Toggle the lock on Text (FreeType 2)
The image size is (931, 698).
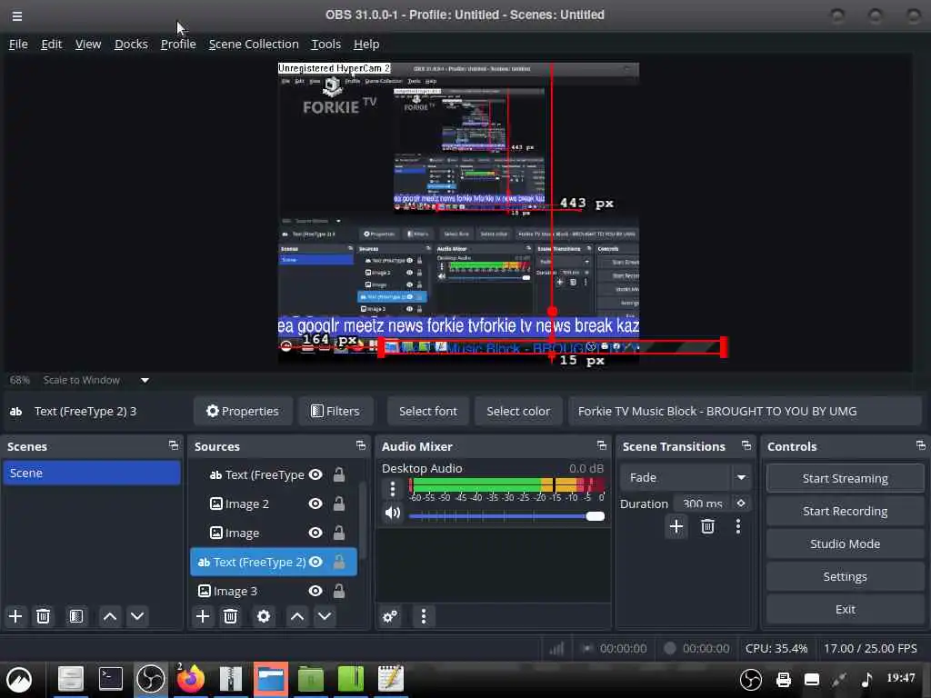point(339,562)
